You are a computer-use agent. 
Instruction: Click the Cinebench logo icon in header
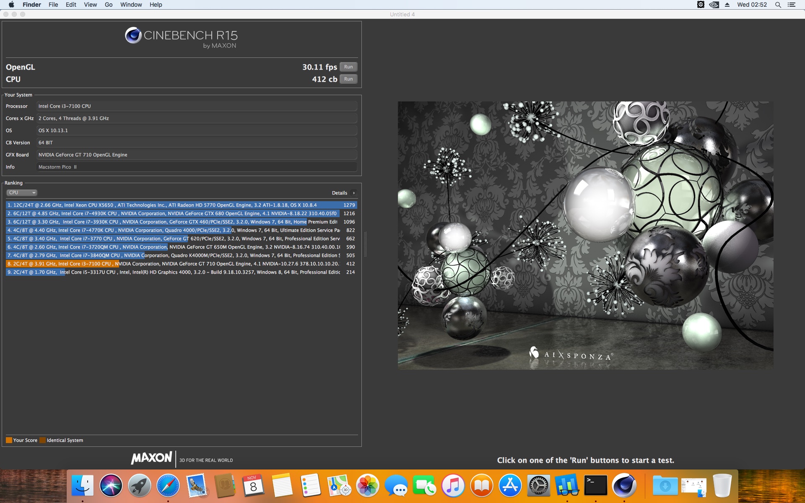coord(133,36)
